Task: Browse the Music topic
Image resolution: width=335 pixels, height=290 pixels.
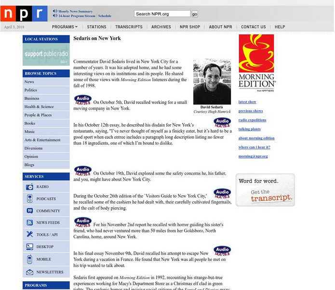Action: pos(46,131)
